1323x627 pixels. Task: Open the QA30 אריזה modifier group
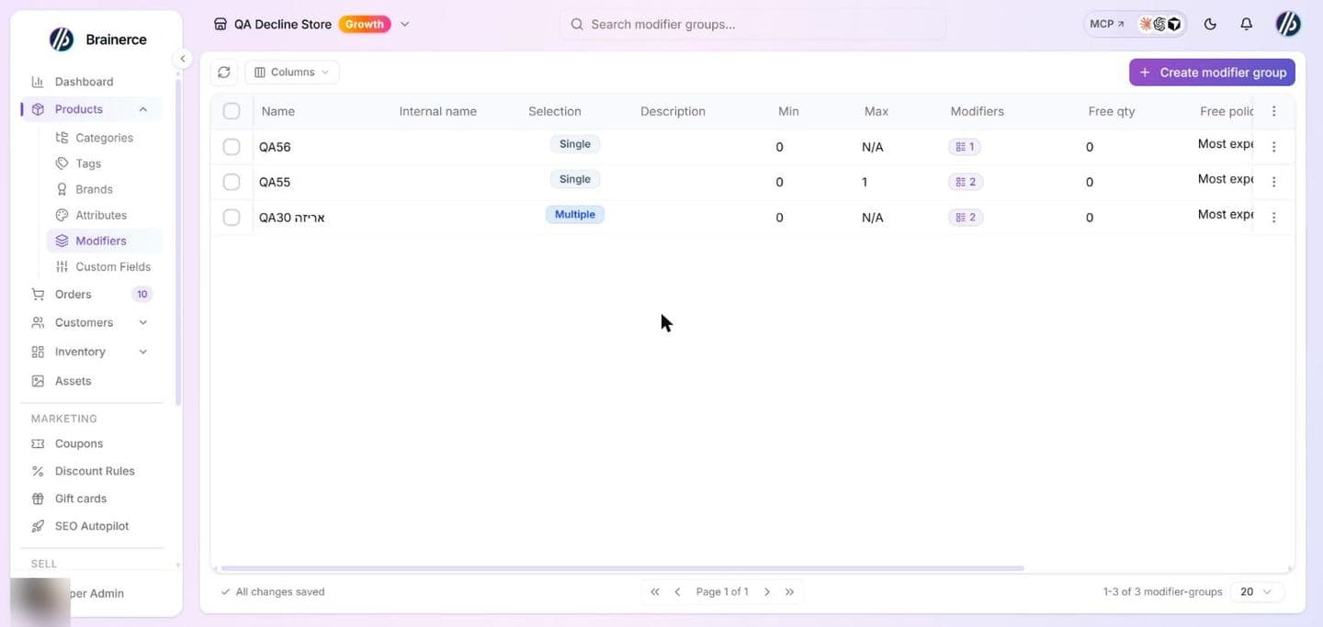click(x=292, y=218)
